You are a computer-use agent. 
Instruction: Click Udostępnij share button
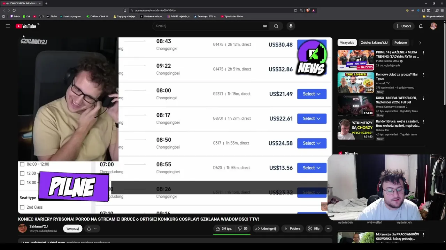(x=266, y=228)
